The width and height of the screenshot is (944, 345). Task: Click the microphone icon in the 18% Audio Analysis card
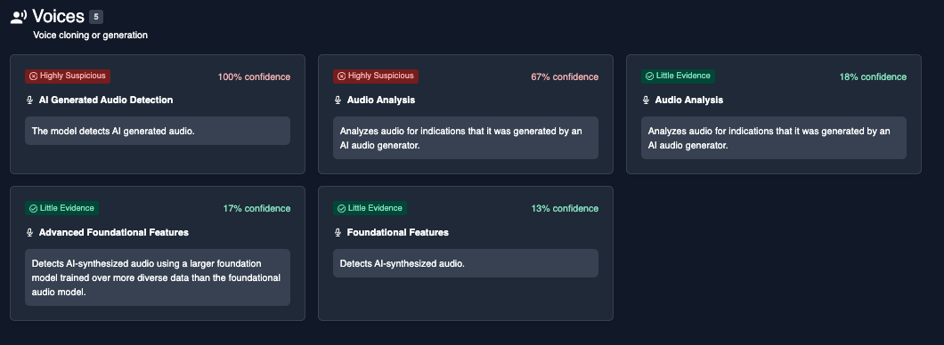point(646,100)
